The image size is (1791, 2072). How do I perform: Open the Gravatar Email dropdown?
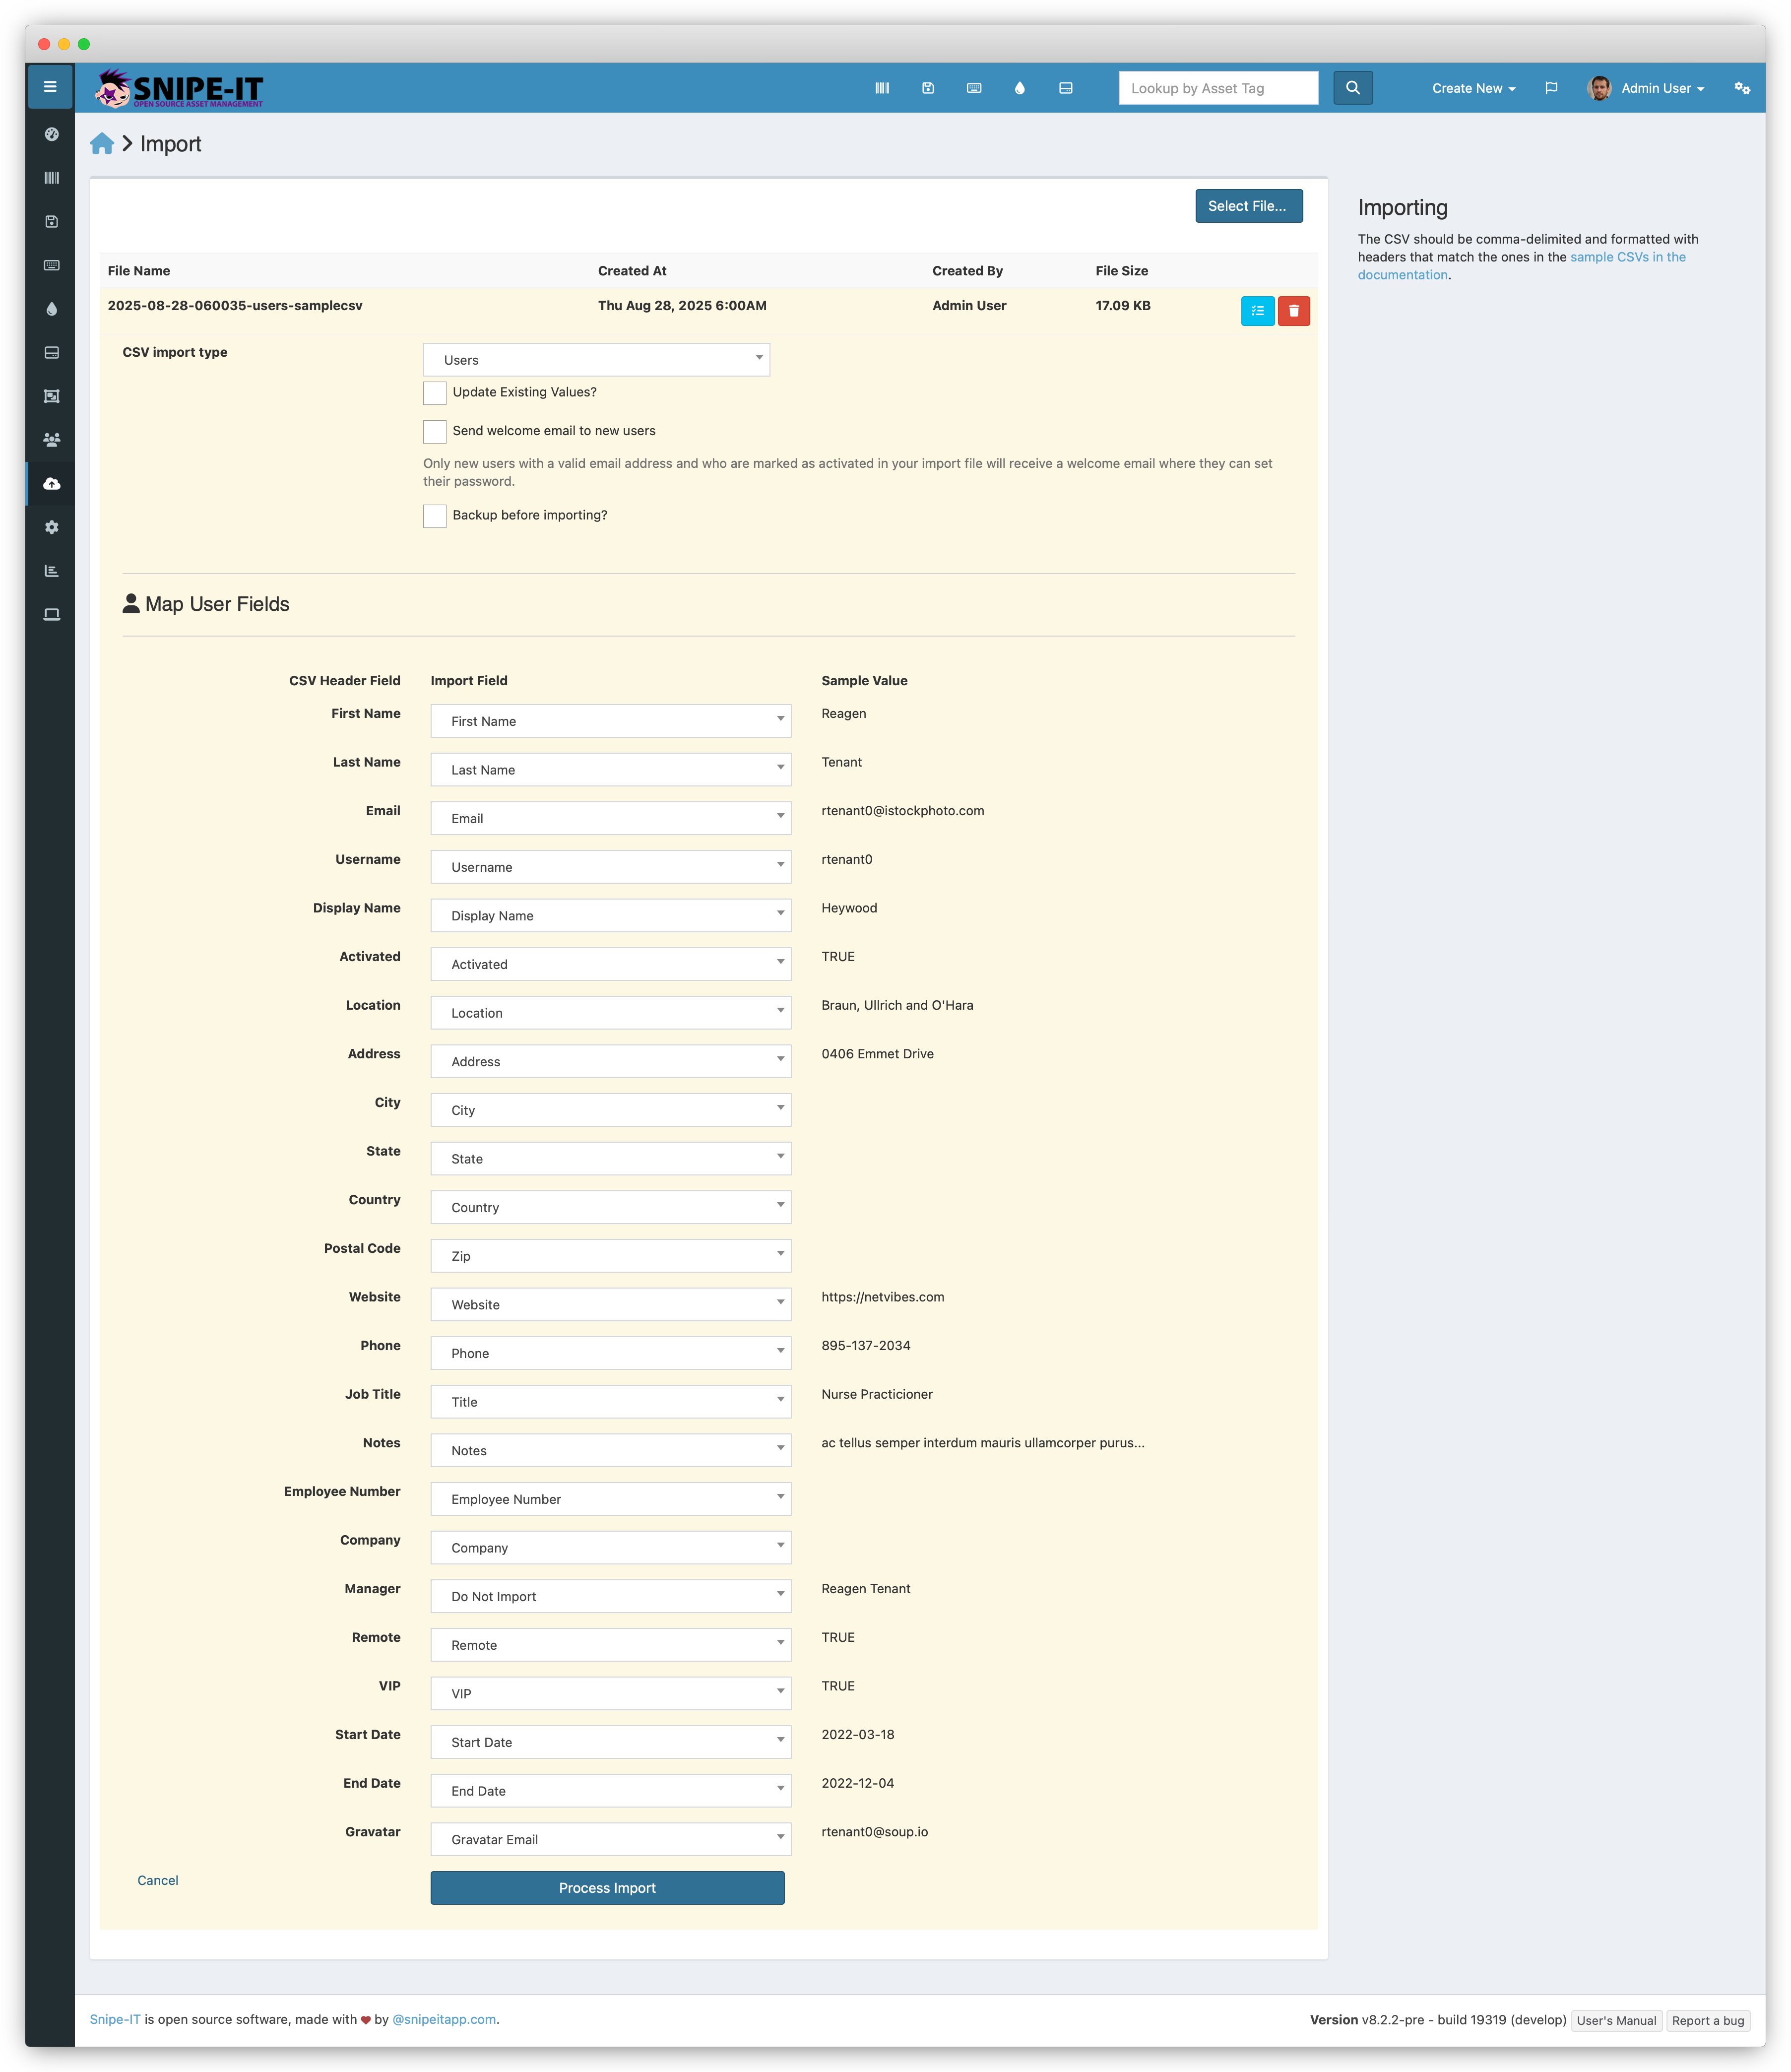(611, 1839)
